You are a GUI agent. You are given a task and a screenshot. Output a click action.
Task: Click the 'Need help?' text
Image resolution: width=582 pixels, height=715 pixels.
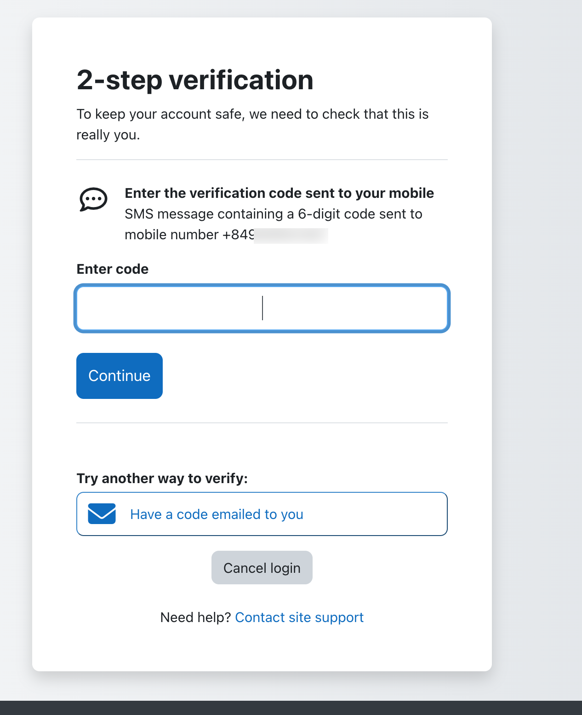click(195, 617)
